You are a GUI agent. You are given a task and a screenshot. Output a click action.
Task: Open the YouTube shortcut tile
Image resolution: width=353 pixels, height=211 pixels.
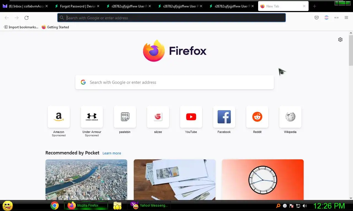191,117
